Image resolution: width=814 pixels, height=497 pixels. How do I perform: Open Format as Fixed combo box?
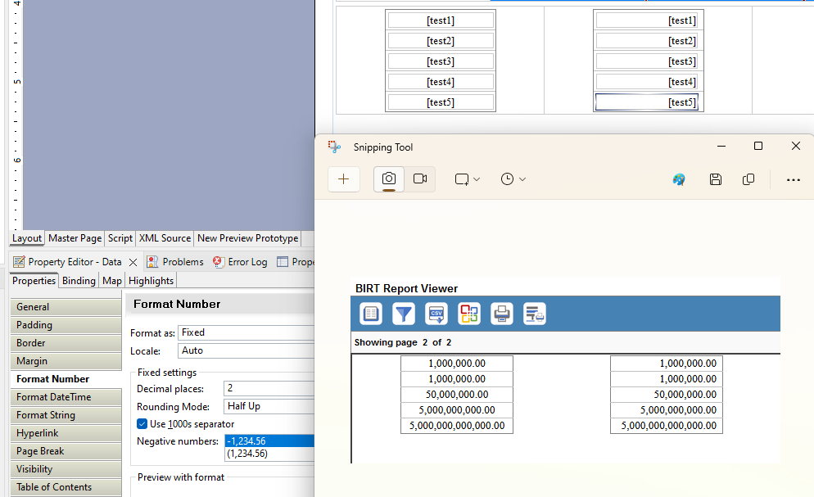click(246, 332)
